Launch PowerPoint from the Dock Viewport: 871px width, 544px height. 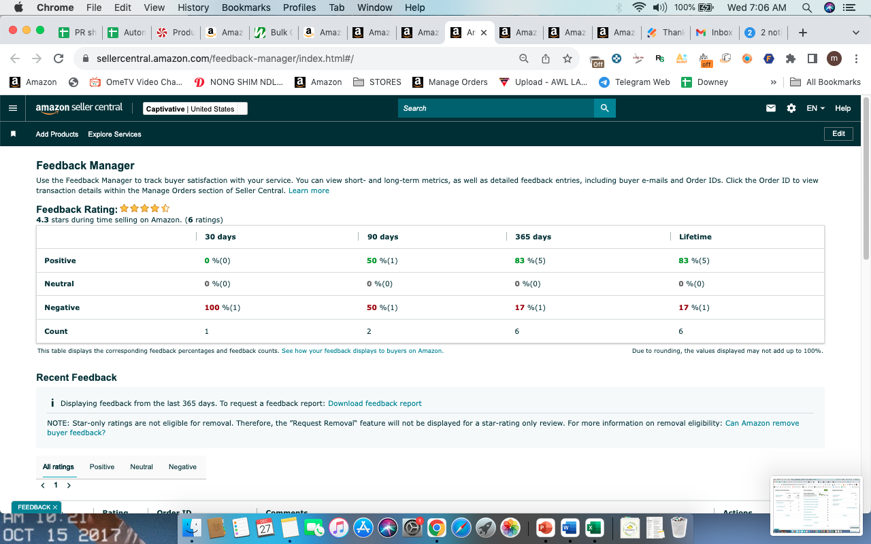[x=545, y=527]
